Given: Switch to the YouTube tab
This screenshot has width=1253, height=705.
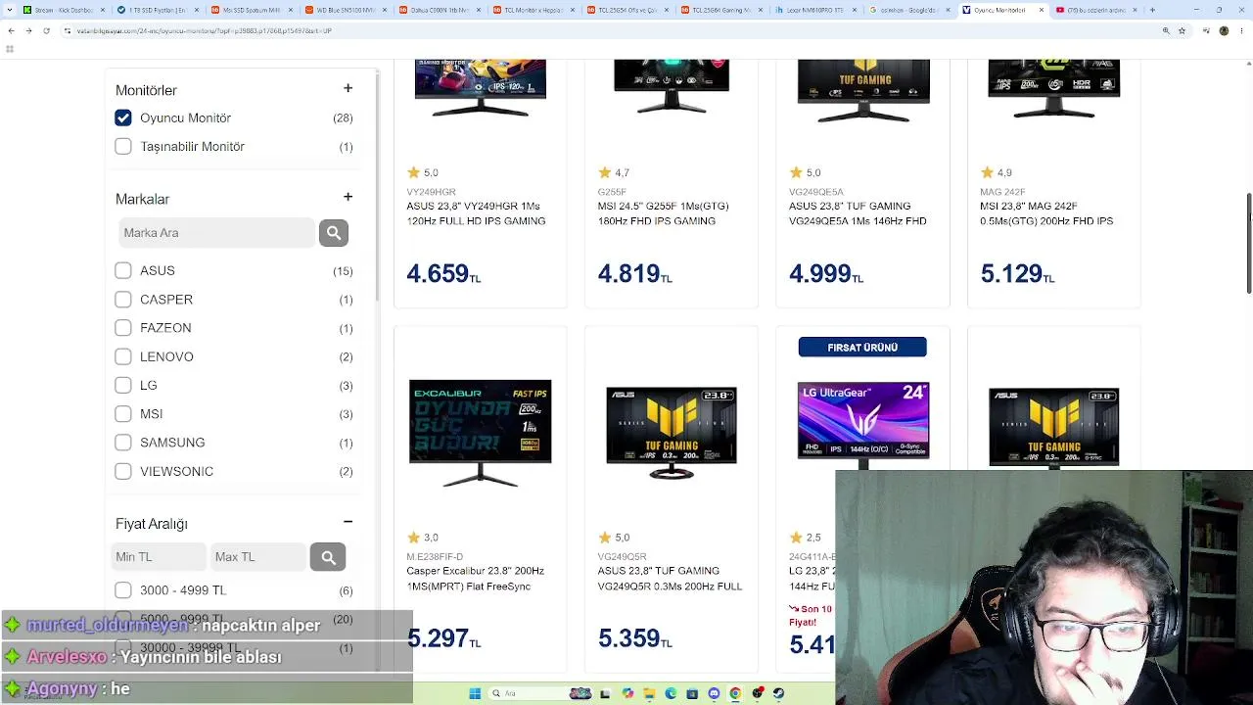Looking at the screenshot, I should pyautogui.click(x=1095, y=10).
